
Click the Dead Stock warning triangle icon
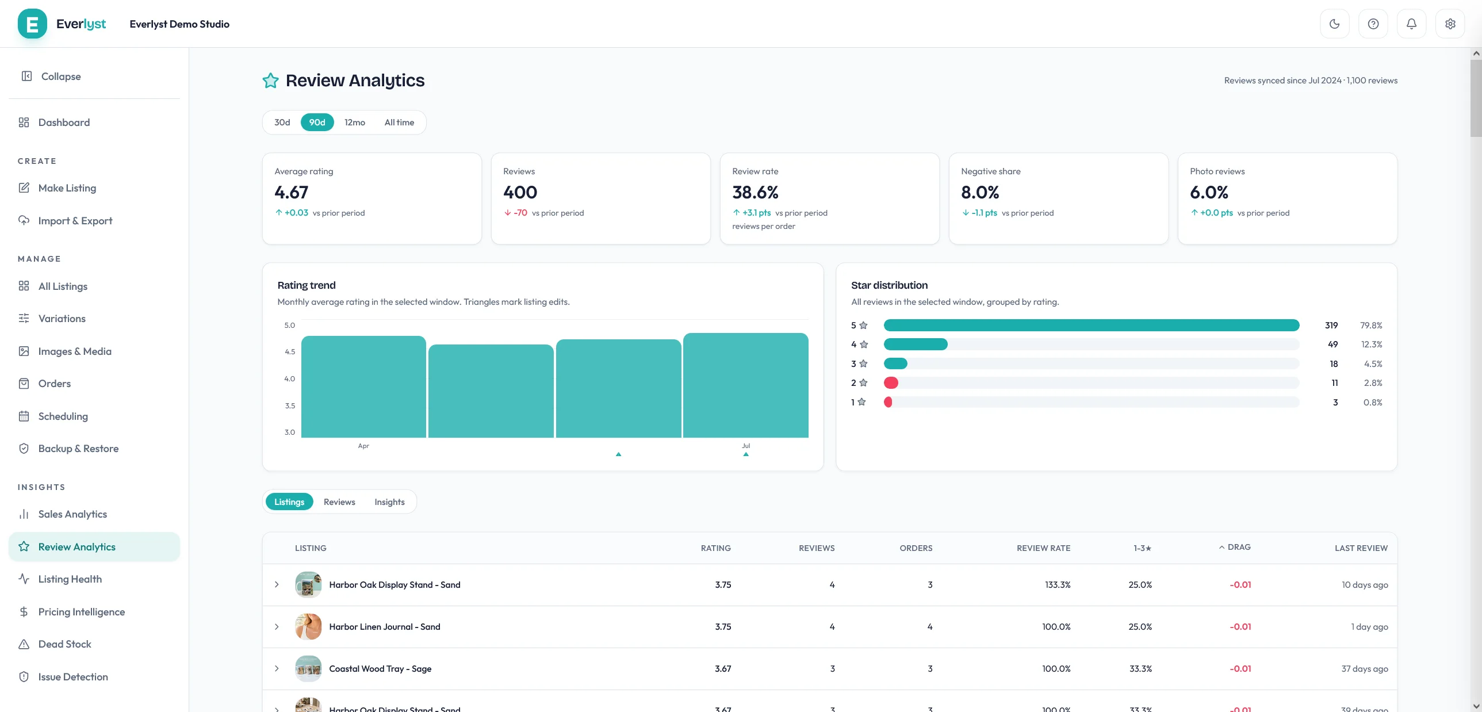(x=24, y=644)
